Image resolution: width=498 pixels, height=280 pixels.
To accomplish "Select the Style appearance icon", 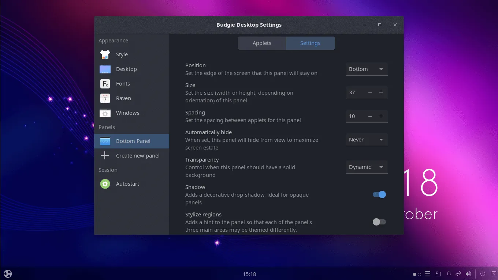I will tap(105, 54).
